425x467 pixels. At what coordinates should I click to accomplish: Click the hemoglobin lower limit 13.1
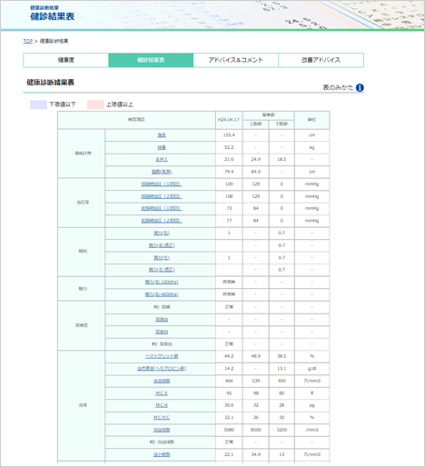(282, 369)
